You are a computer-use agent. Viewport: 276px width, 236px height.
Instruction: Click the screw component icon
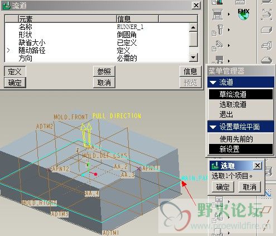217,46
